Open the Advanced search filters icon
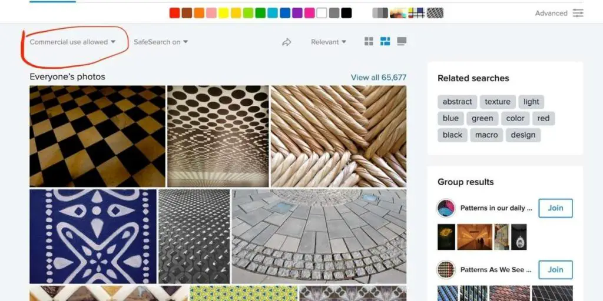 [x=578, y=13]
